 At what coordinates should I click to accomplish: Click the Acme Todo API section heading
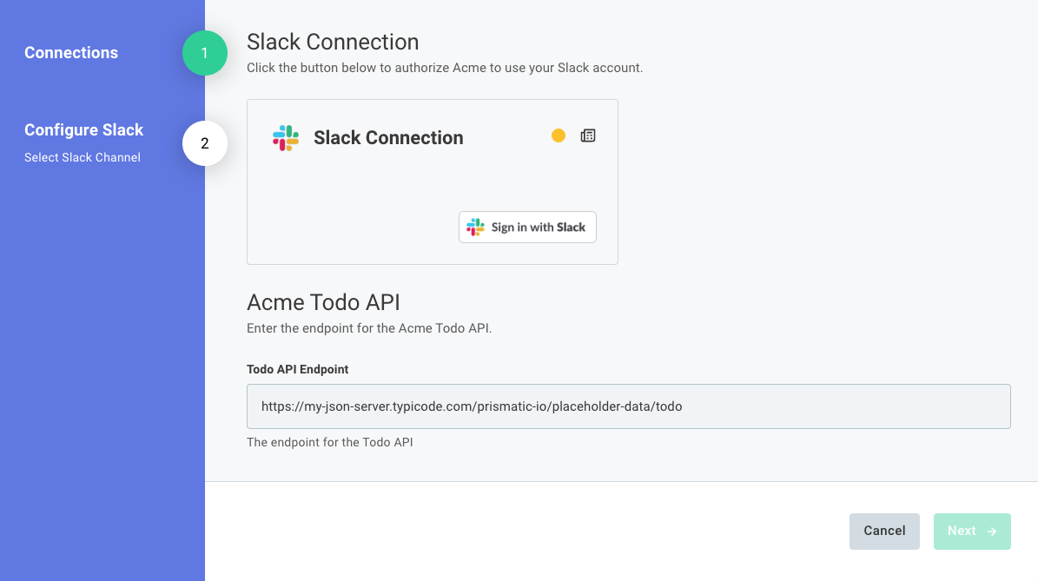323,302
